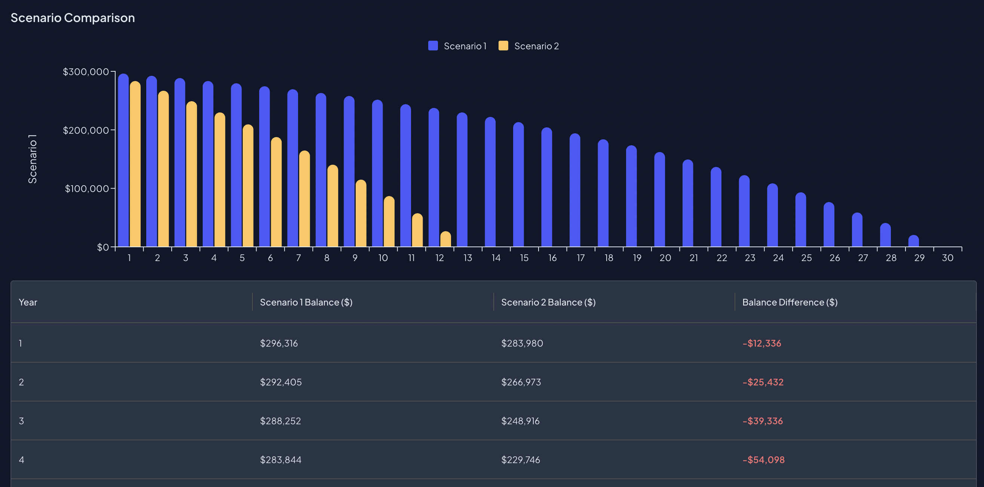Screen dimensions: 984x487
Task: Click the yellow bar for year 6
Action: 276,193
